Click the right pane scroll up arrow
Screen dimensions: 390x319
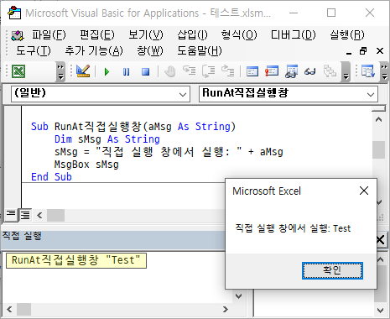coord(380,259)
